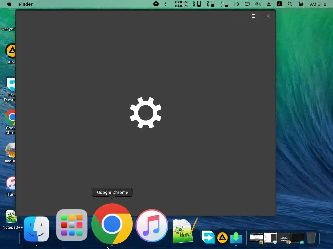Launch Notepad++ from the dock
This screenshot has width=333, height=249.
(185, 231)
